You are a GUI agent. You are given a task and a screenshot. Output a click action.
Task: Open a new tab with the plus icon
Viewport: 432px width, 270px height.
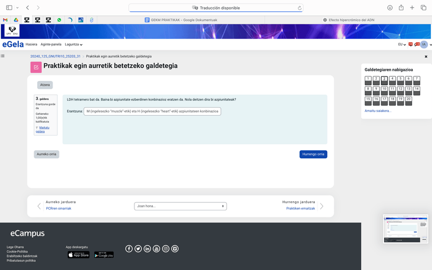(412, 8)
